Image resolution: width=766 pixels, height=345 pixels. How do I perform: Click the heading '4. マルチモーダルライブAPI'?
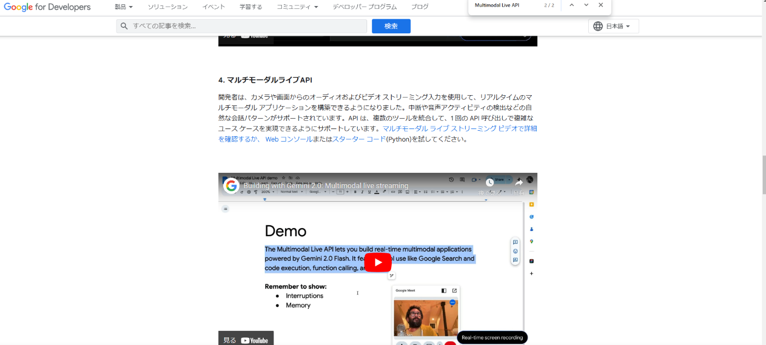(x=265, y=80)
